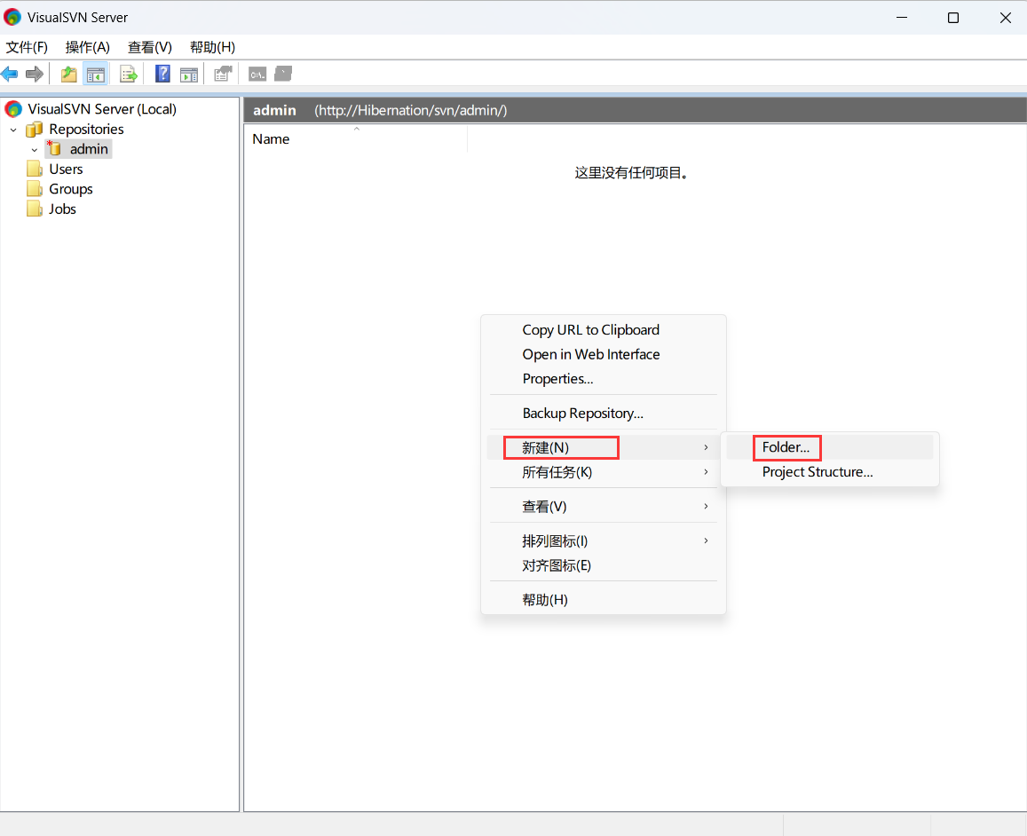
Task: Click the blue Back arrow toolbar icon
Action: pyautogui.click(x=9, y=74)
